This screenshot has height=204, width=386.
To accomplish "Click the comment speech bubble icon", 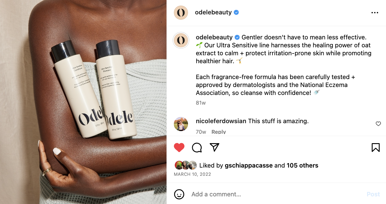I will coord(197,147).
